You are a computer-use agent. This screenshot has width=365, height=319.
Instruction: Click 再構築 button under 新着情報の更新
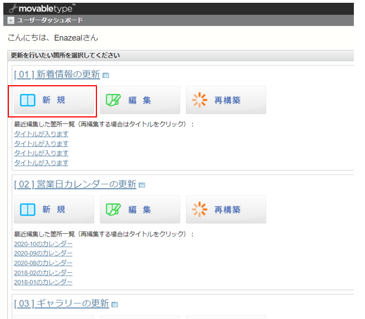tap(226, 100)
